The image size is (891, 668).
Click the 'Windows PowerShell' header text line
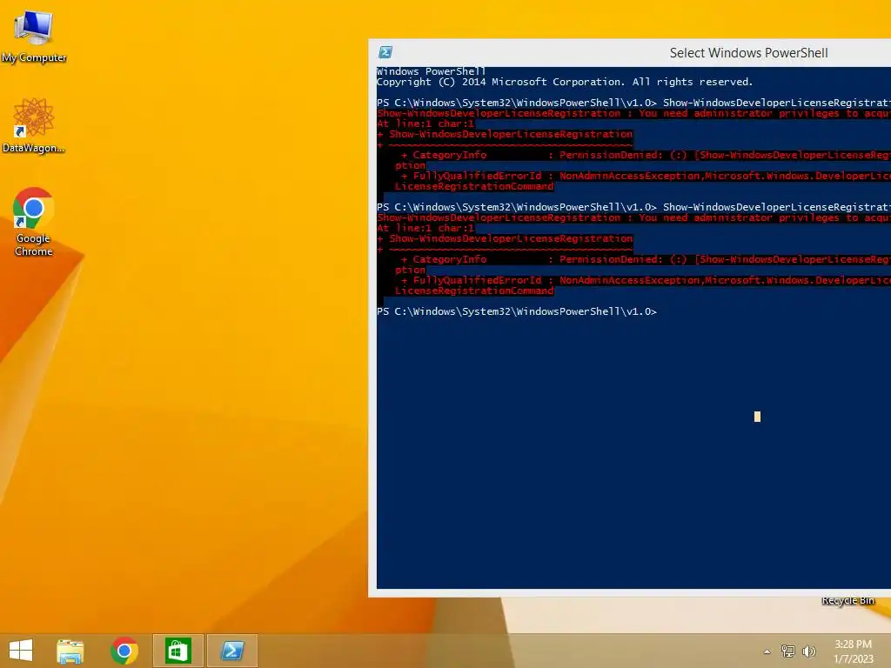[432, 71]
